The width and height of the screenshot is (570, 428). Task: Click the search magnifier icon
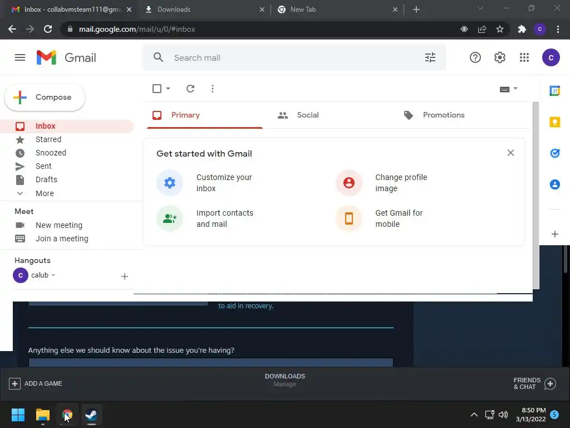158,57
